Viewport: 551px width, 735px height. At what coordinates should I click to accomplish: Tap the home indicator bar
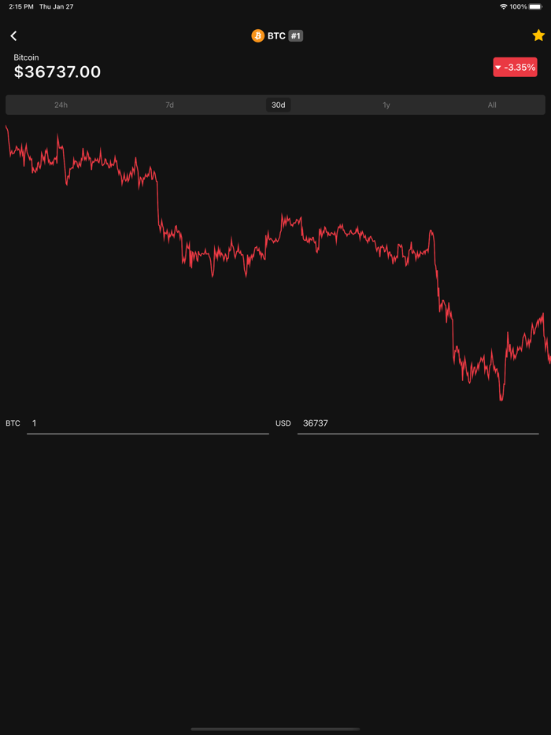pos(275,729)
